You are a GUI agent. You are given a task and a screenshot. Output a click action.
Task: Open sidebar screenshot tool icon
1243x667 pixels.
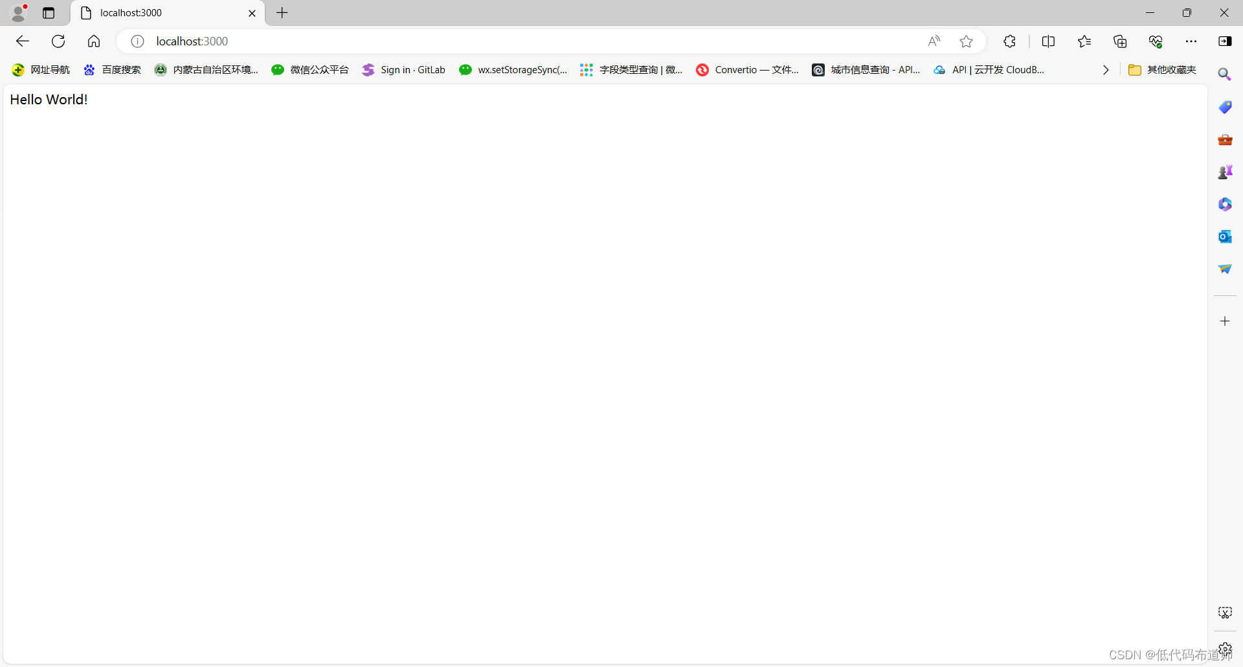[x=1225, y=613]
